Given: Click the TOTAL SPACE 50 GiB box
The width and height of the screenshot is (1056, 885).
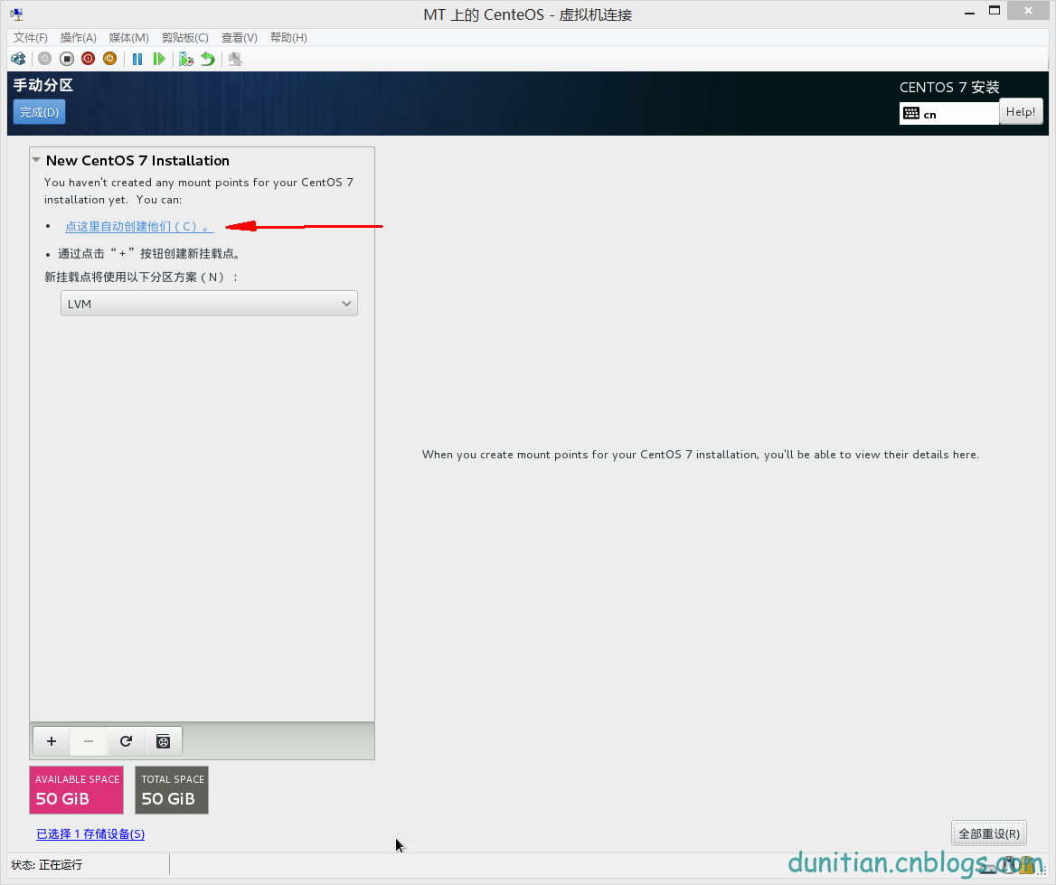Looking at the screenshot, I should (x=172, y=790).
